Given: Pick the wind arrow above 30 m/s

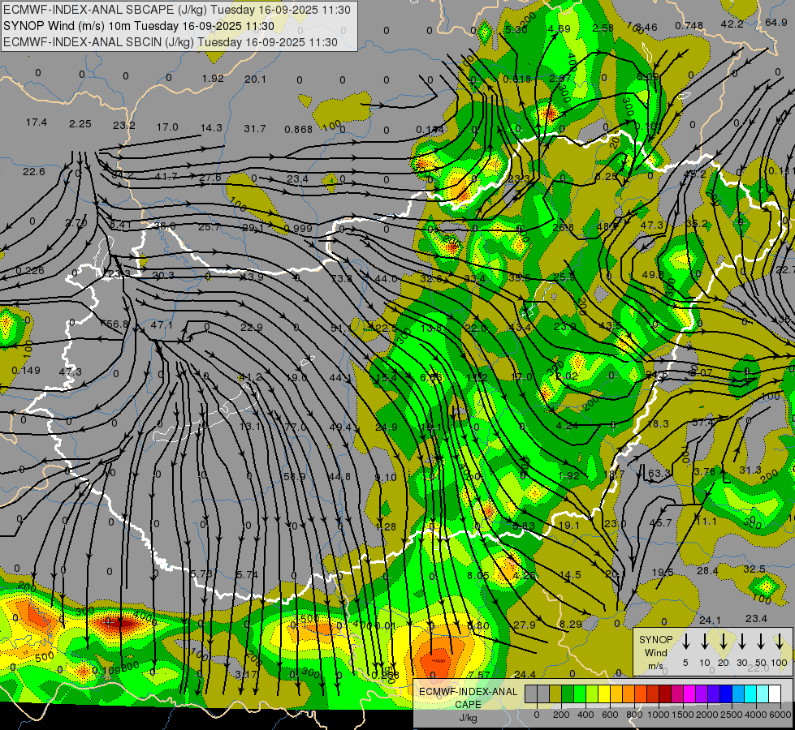Looking at the screenshot, I should [742, 642].
